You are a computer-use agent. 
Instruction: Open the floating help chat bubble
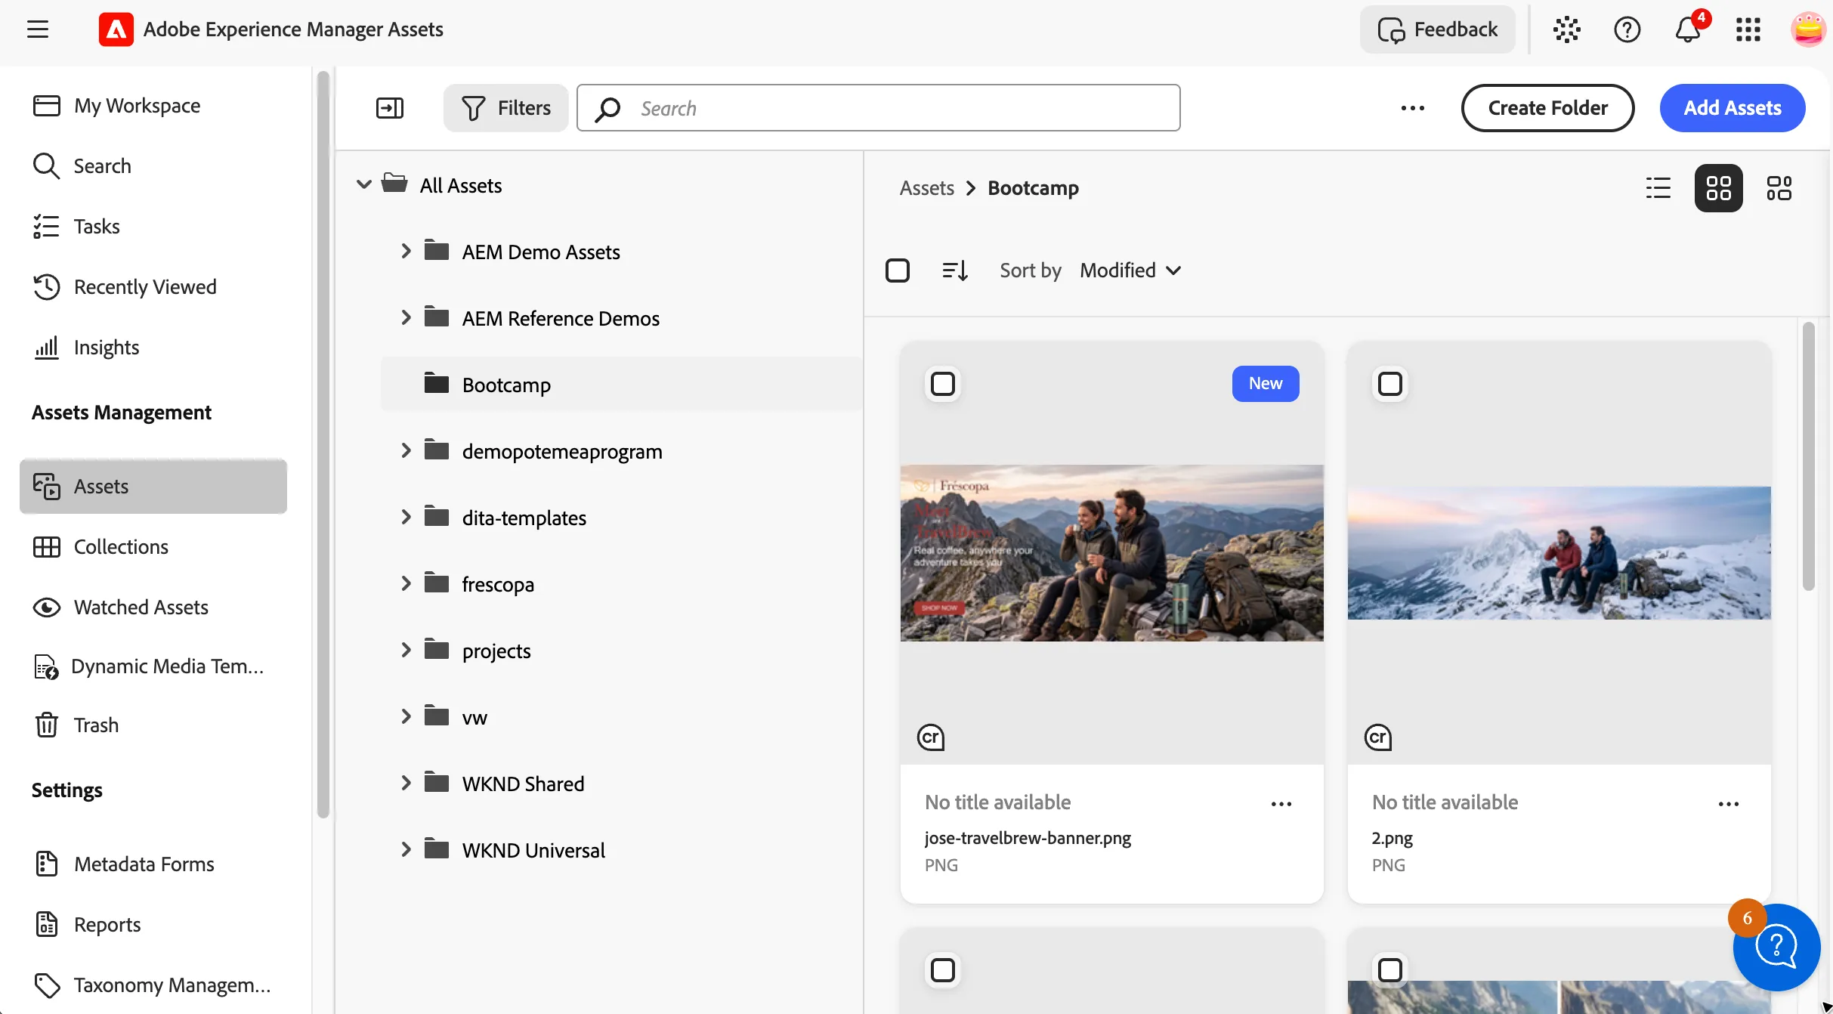click(1776, 947)
